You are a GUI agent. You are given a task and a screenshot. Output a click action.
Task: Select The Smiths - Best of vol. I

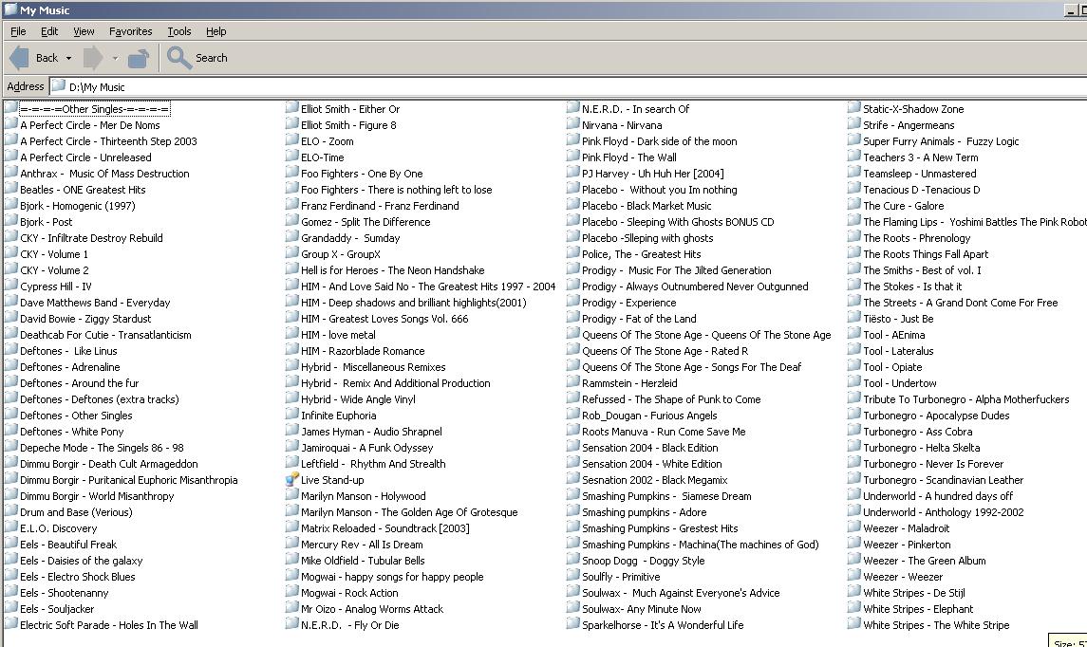pyautogui.click(x=922, y=270)
